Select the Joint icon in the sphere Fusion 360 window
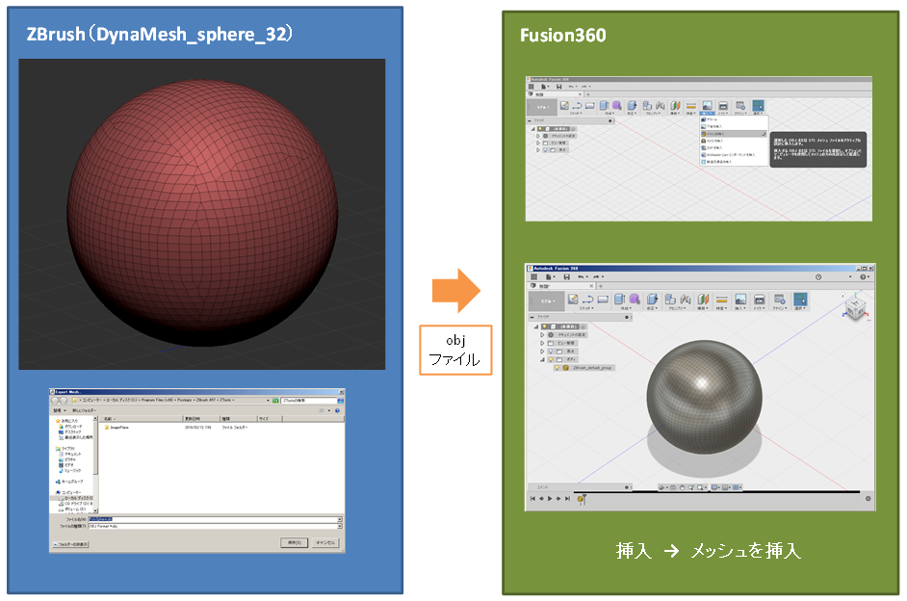The height and width of the screenshot is (601, 907). (686, 299)
